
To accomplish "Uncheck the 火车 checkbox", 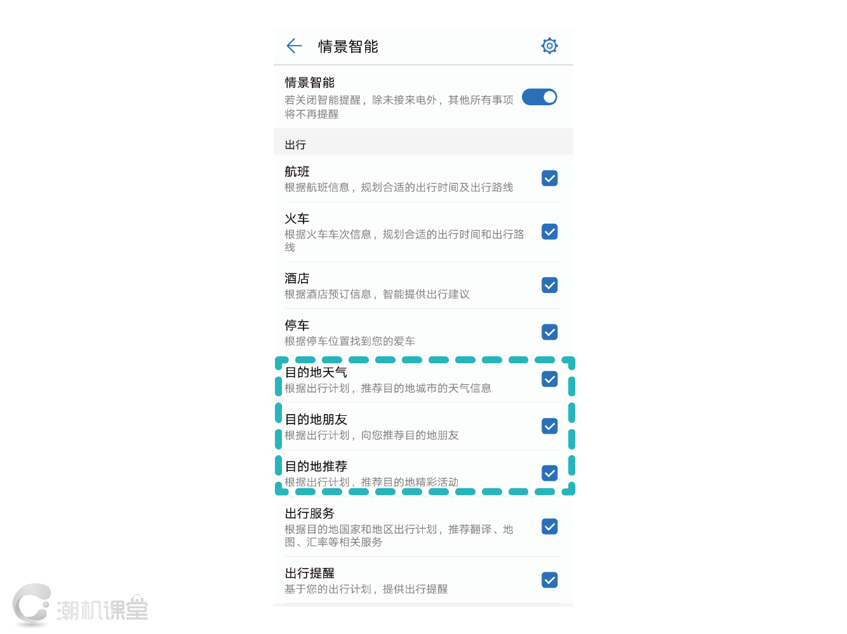I will click(x=549, y=232).
